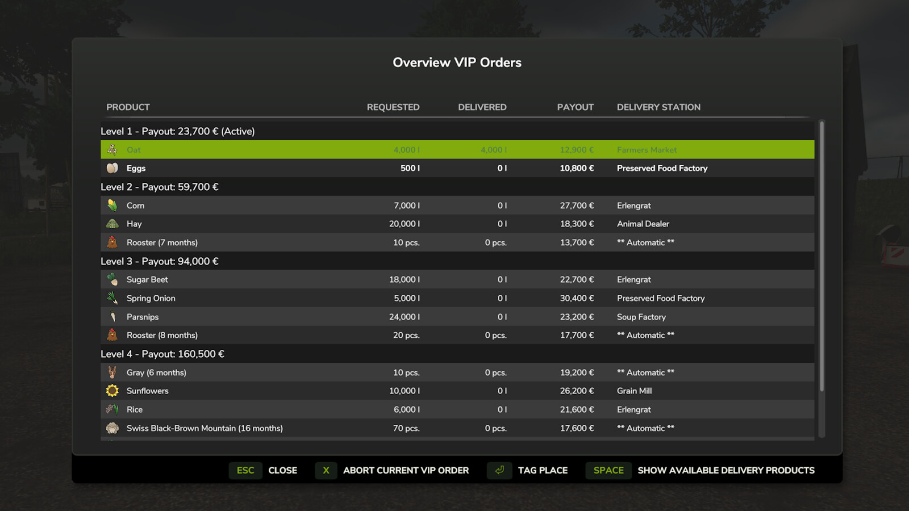This screenshot has width=909, height=511.
Task: Click the Hay bale icon
Action: pyautogui.click(x=112, y=223)
